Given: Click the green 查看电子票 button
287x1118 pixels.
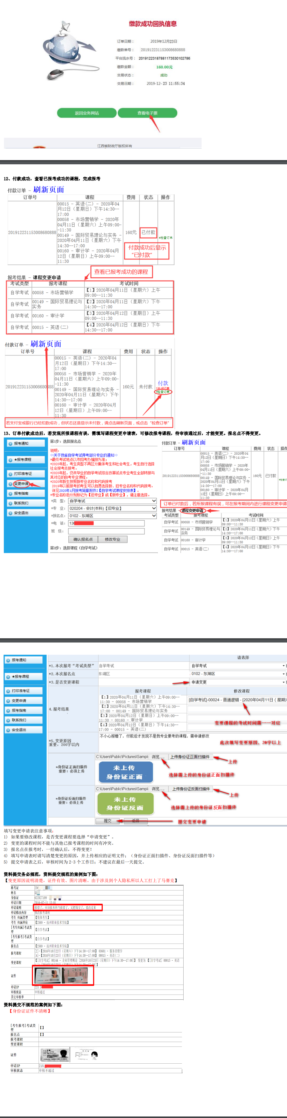Looking at the screenshot, I should tap(148, 113).
